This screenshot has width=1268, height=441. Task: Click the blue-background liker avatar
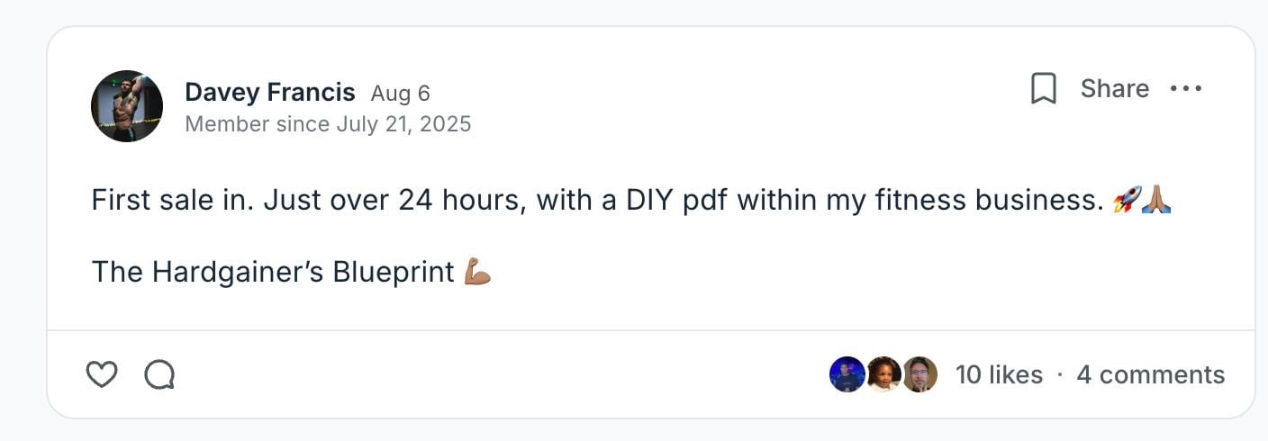pyautogui.click(x=847, y=374)
